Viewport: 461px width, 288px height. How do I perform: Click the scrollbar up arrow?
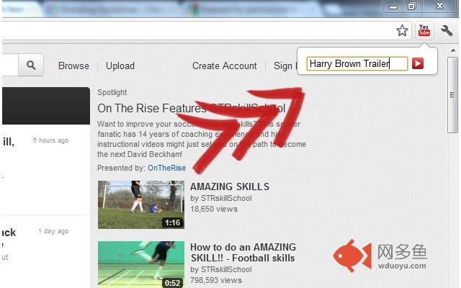[x=453, y=50]
